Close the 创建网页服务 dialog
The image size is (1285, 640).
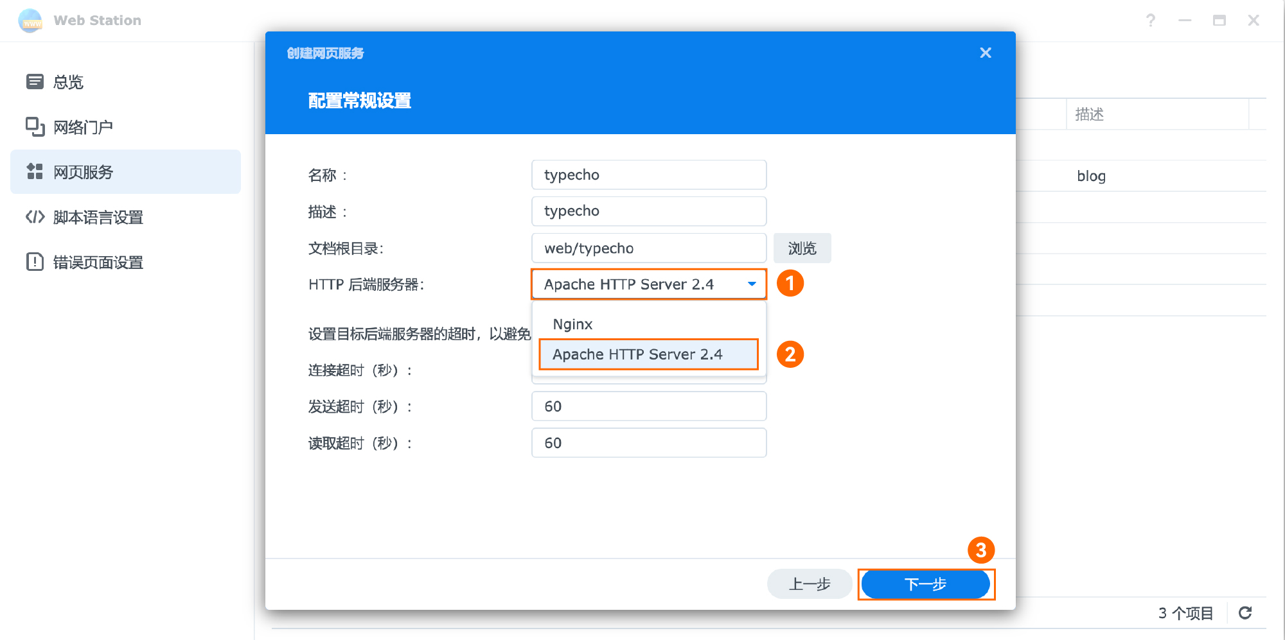(986, 53)
